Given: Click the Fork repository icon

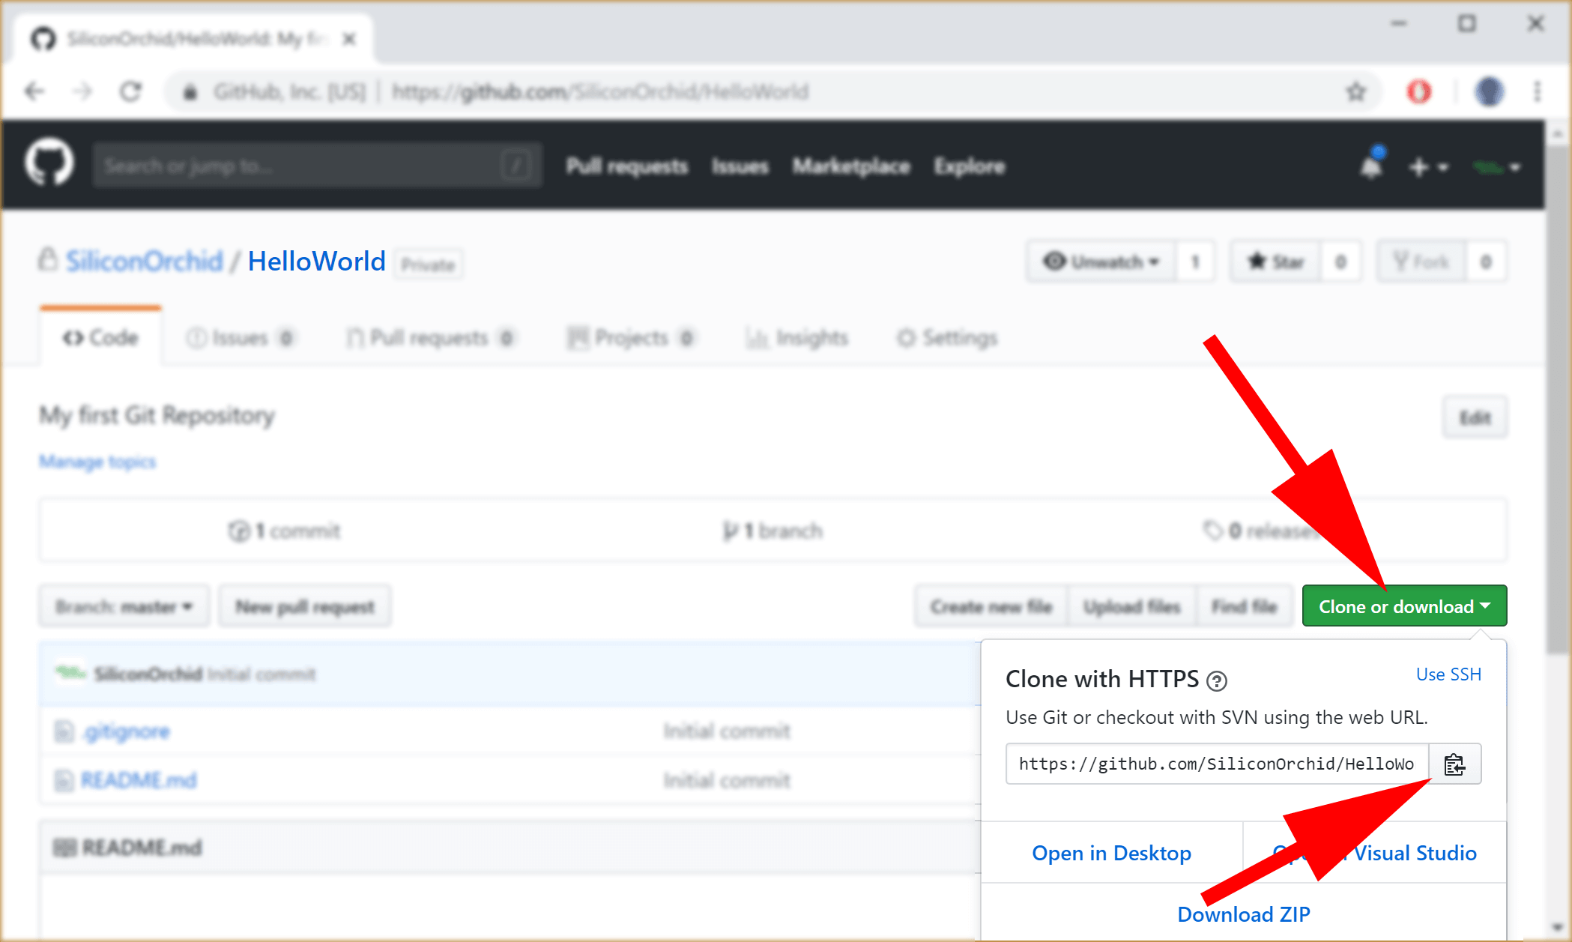Looking at the screenshot, I should tap(1423, 262).
